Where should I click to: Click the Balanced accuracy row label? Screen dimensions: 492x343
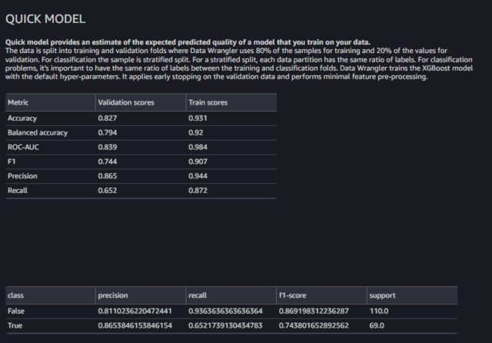tap(38, 133)
